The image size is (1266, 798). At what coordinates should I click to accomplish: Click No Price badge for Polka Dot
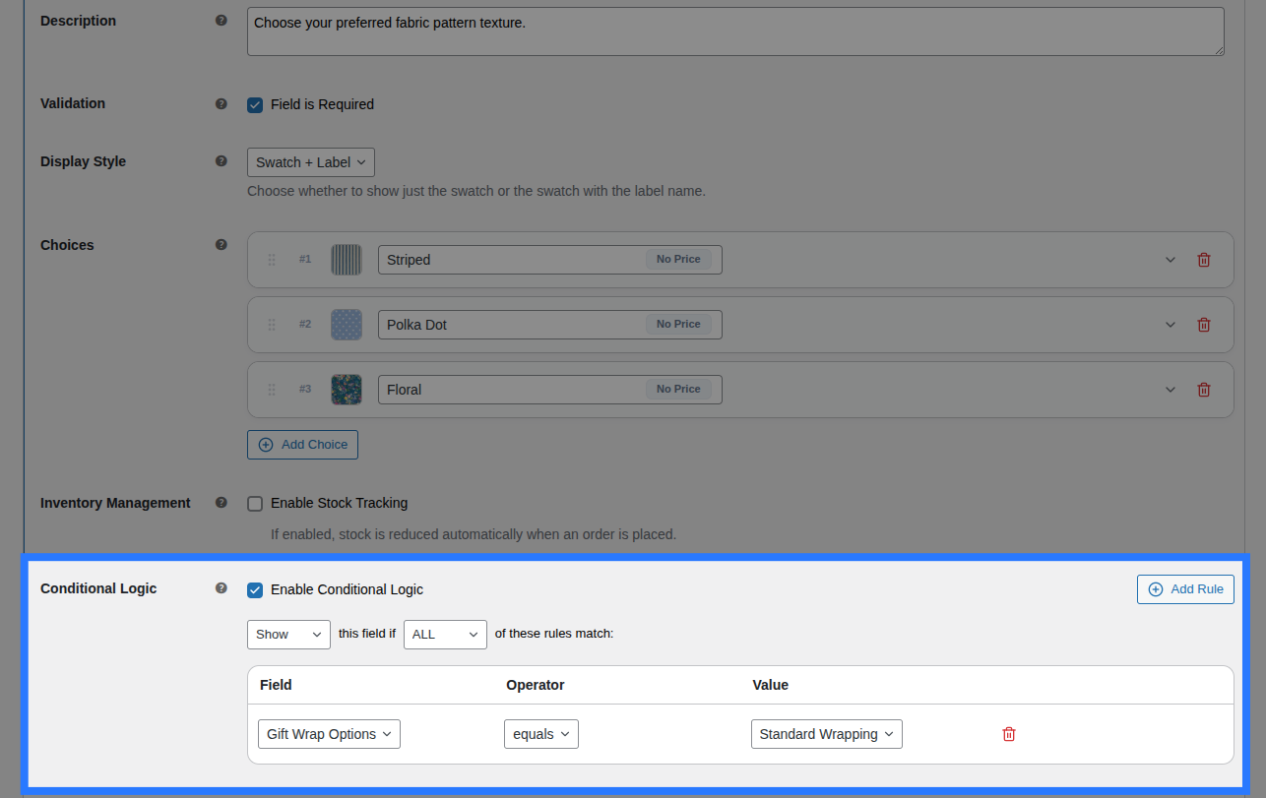(x=678, y=324)
